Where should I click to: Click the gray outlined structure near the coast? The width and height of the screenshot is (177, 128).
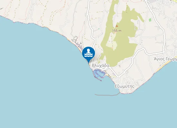point(75,39)
